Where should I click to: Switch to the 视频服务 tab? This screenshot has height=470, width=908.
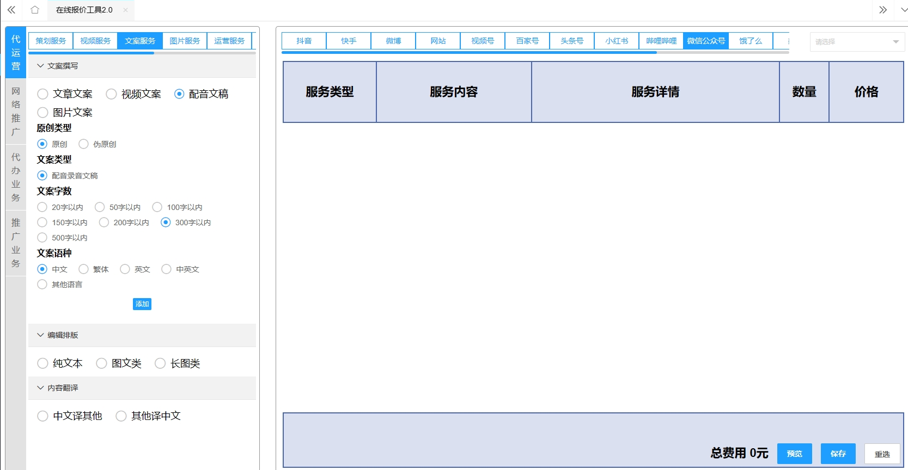(x=95, y=41)
